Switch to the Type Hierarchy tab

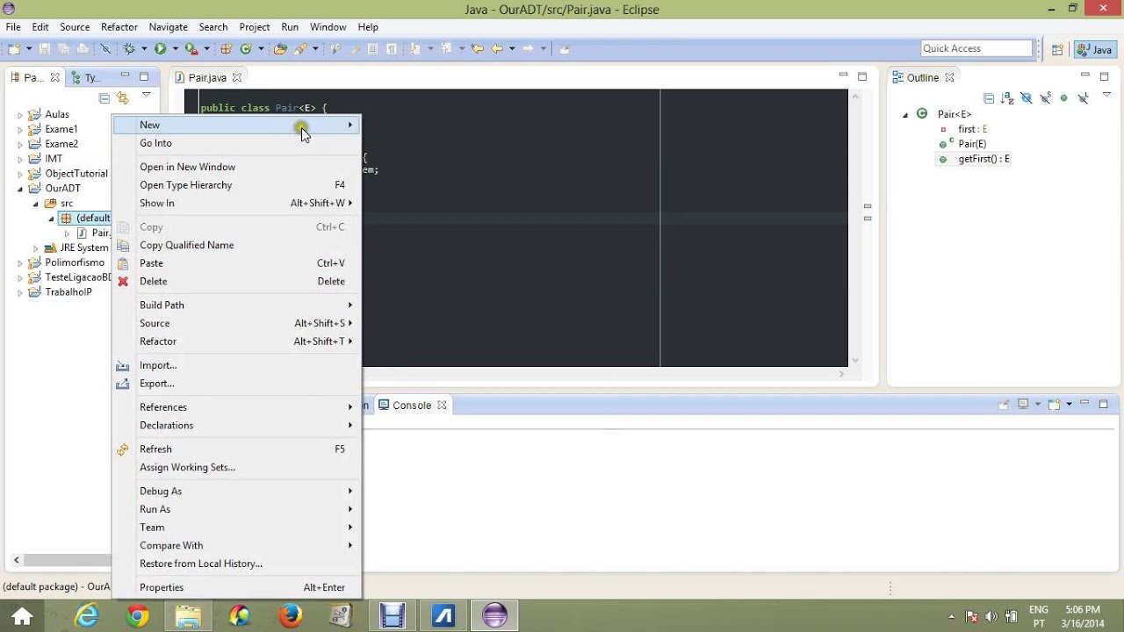tap(86, 77)
